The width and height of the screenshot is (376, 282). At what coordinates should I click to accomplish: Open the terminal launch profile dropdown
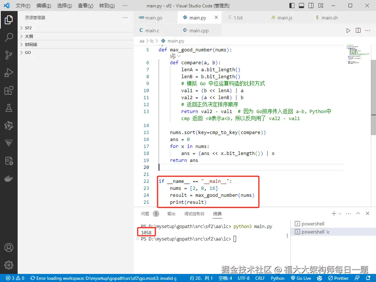tap(340, 213)
